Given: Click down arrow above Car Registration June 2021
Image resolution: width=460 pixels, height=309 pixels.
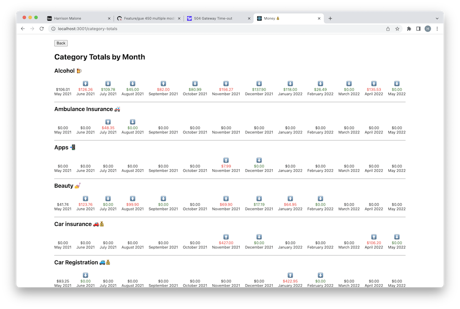Looking at the screenshot, I should [86, 275].
